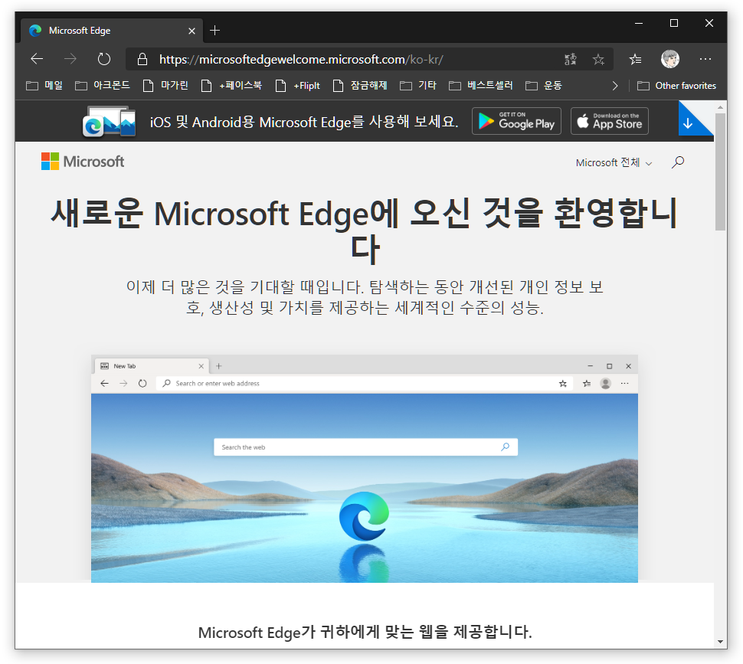Open the 아크몬드 favorites folder
743x664 pixels.
click(x=103, y=85)
